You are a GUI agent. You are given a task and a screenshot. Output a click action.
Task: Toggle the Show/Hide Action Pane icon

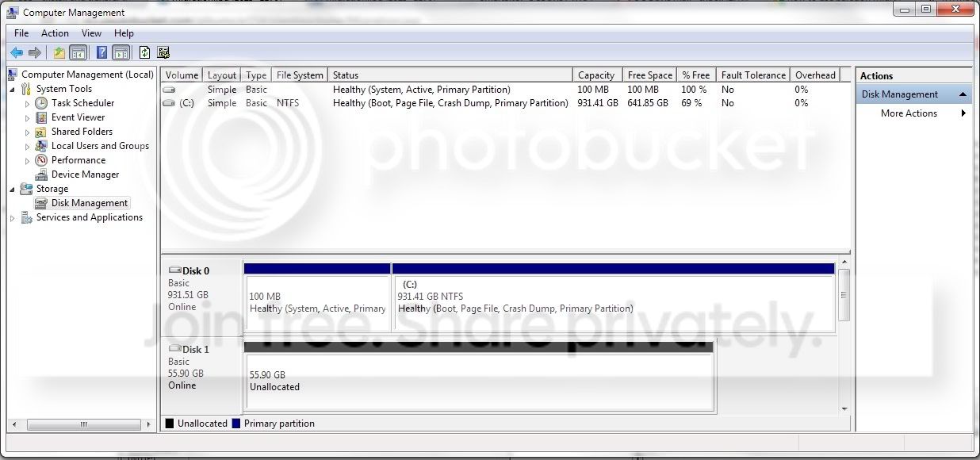(x=121, y=52)
